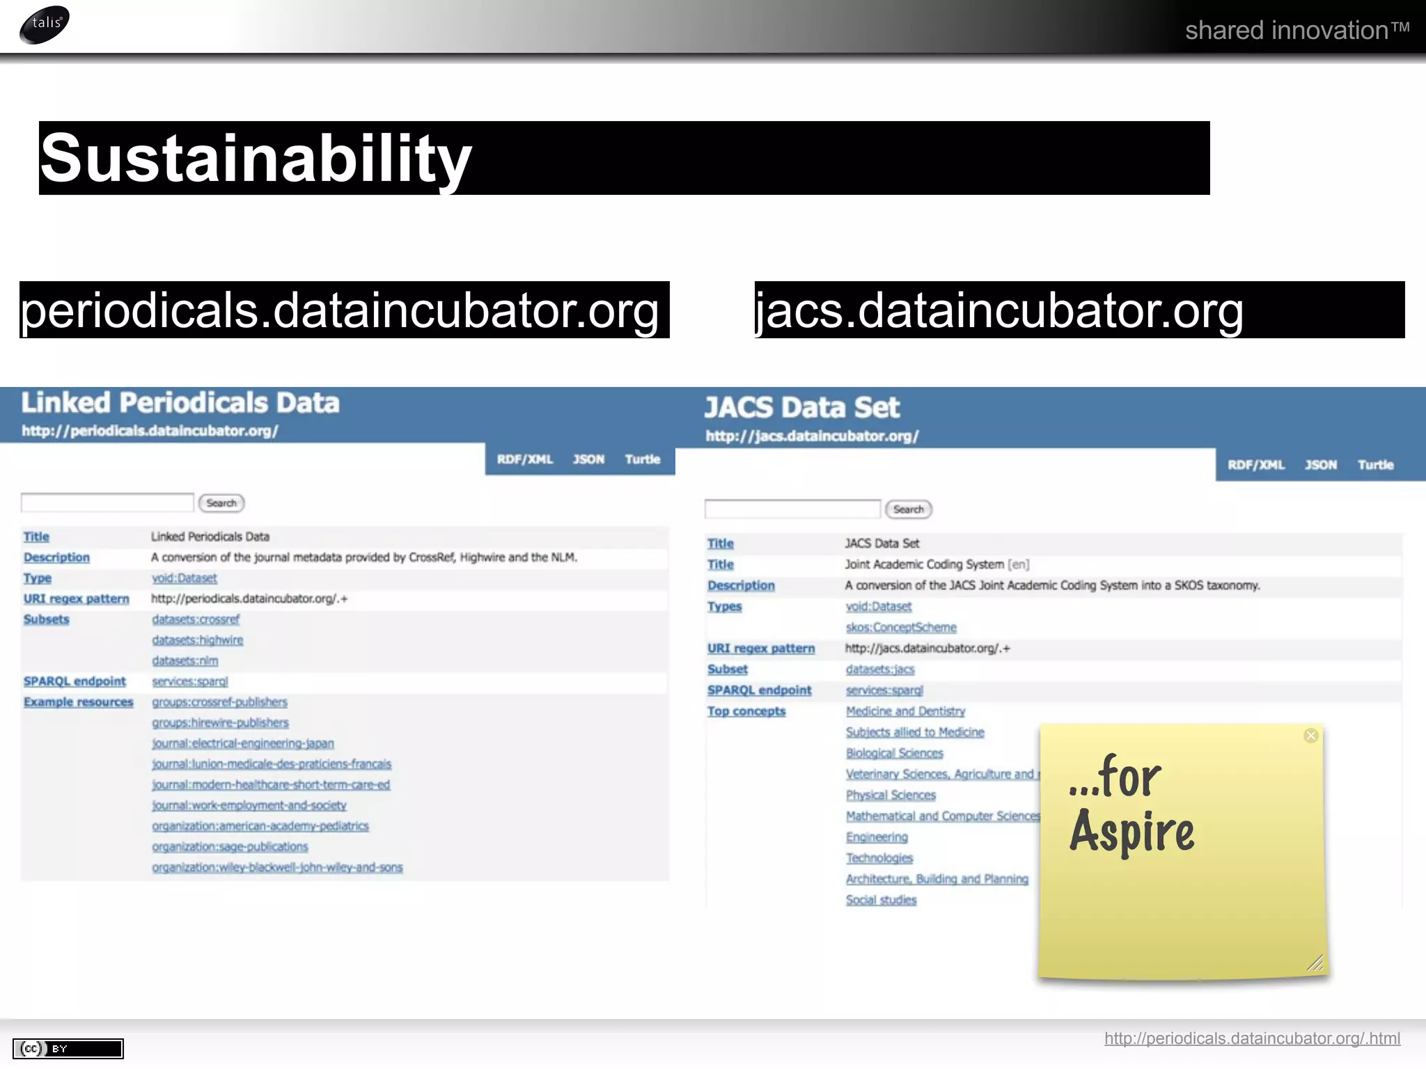This screenshot has width=1426, height=1069.
Task: Open the Mathematical and Computer Sciences concept
Action: pos(942,816)
